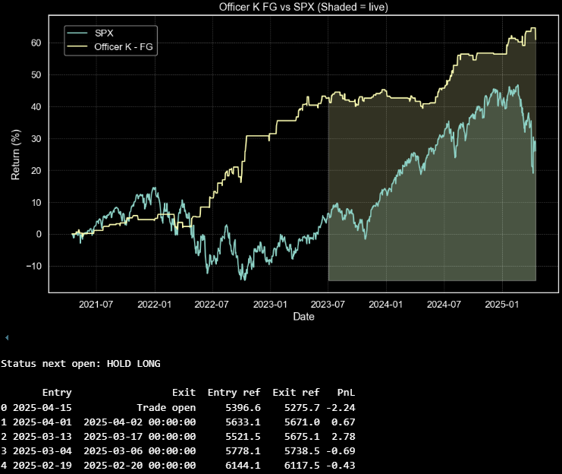Click entry ref value 5396.6

click(x=243, y=408)
